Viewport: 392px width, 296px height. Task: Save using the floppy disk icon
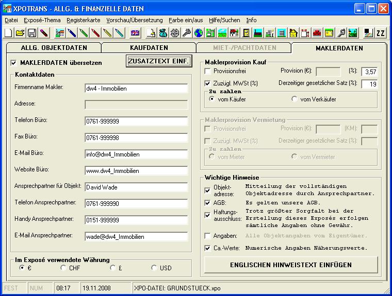tap(32, 33)
